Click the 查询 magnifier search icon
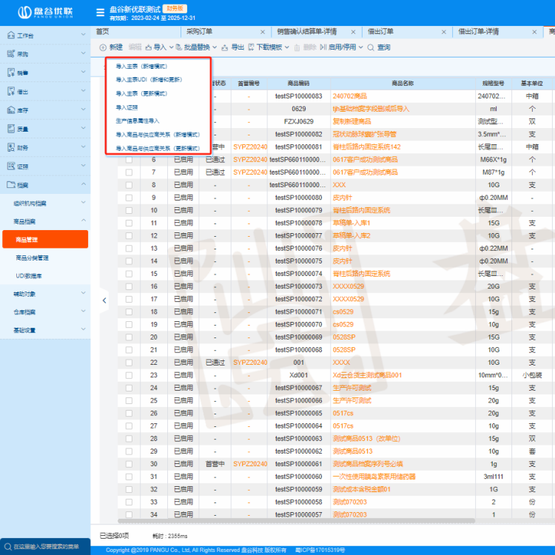Screen dimensions: 555x555 coord(371,47)
